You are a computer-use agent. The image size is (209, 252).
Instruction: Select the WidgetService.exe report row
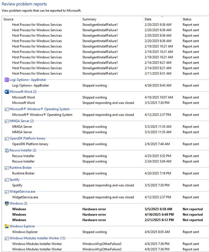click(x=105, y=197)
